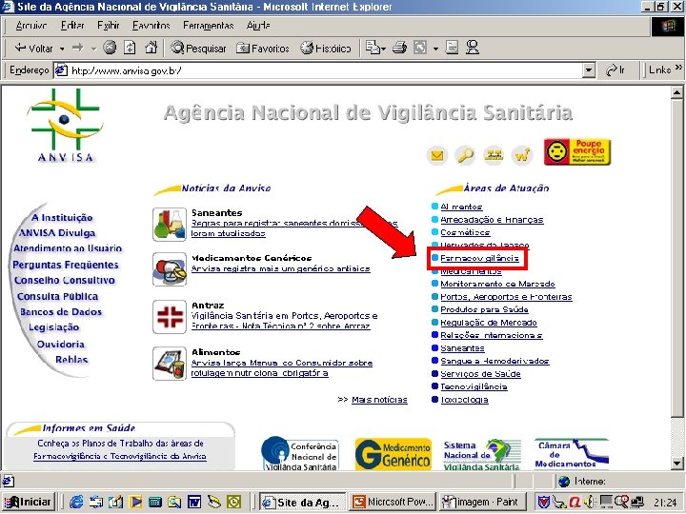Viewport: 686px width, 514px height.
Task: Click the yellow site map icon
Action: click(x=494, y=155)
